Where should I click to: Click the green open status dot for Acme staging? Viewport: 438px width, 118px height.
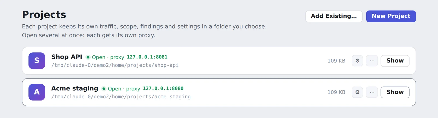pyautogui.click(x=104, y=88)
